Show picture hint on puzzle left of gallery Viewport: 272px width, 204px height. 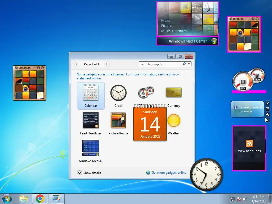[39, 68]
